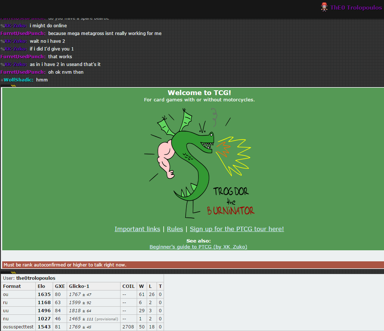Sign up for the PTCG tour
This screenshot has width=384, height=331.
[x=237, y=229]
